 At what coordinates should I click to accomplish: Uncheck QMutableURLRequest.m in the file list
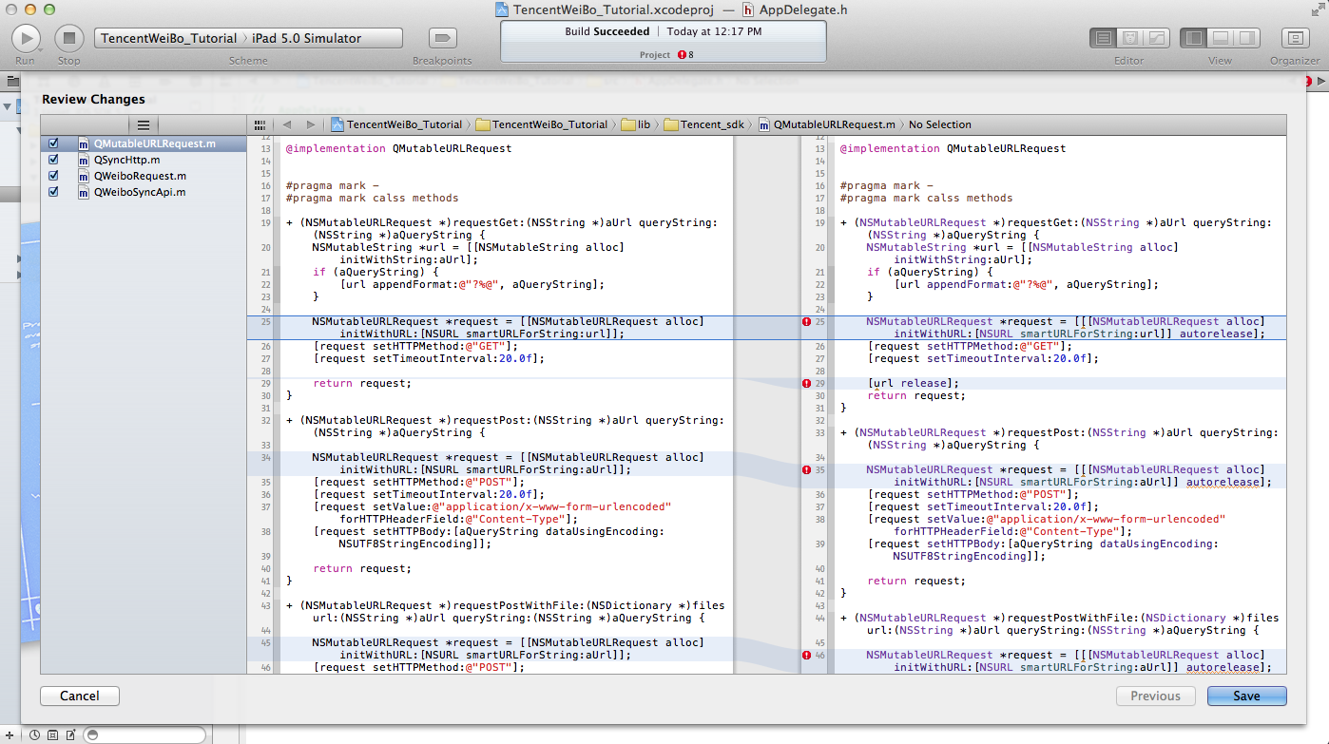point(54,143)
